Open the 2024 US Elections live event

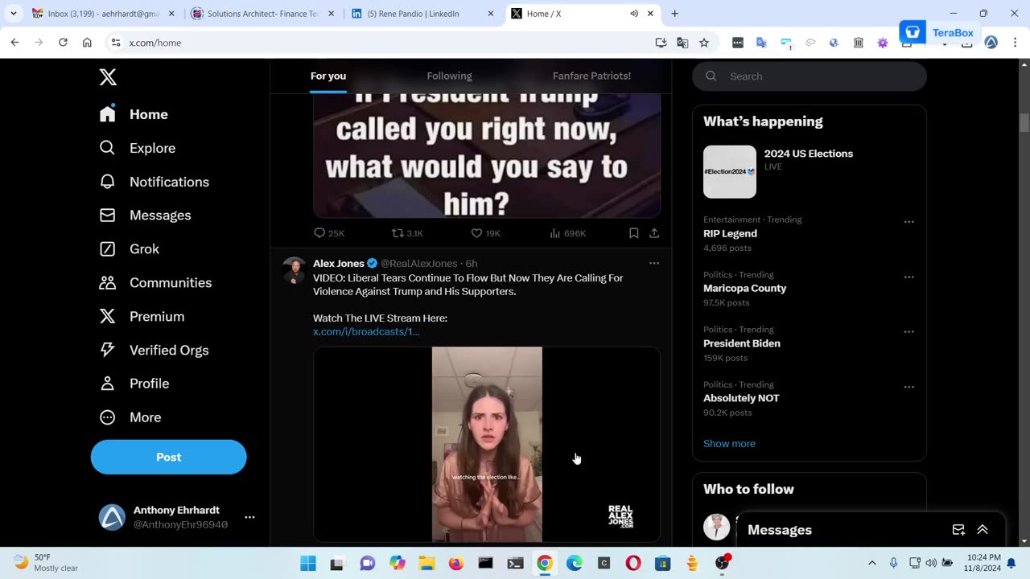[x=810, y=171]
